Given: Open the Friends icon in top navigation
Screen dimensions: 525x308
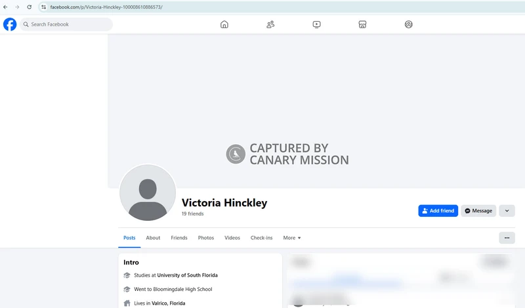Looking at the screenshot, I should point(270,24).
